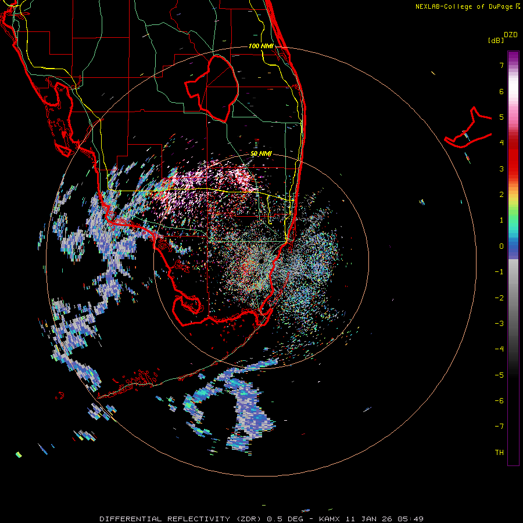This screenshot has height=523, width=523.
Task: Click the 3 value on color scale
Action: click(501, 169)
